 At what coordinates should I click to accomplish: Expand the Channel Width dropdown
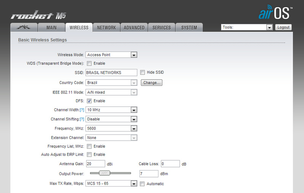(x=111, y=110)
